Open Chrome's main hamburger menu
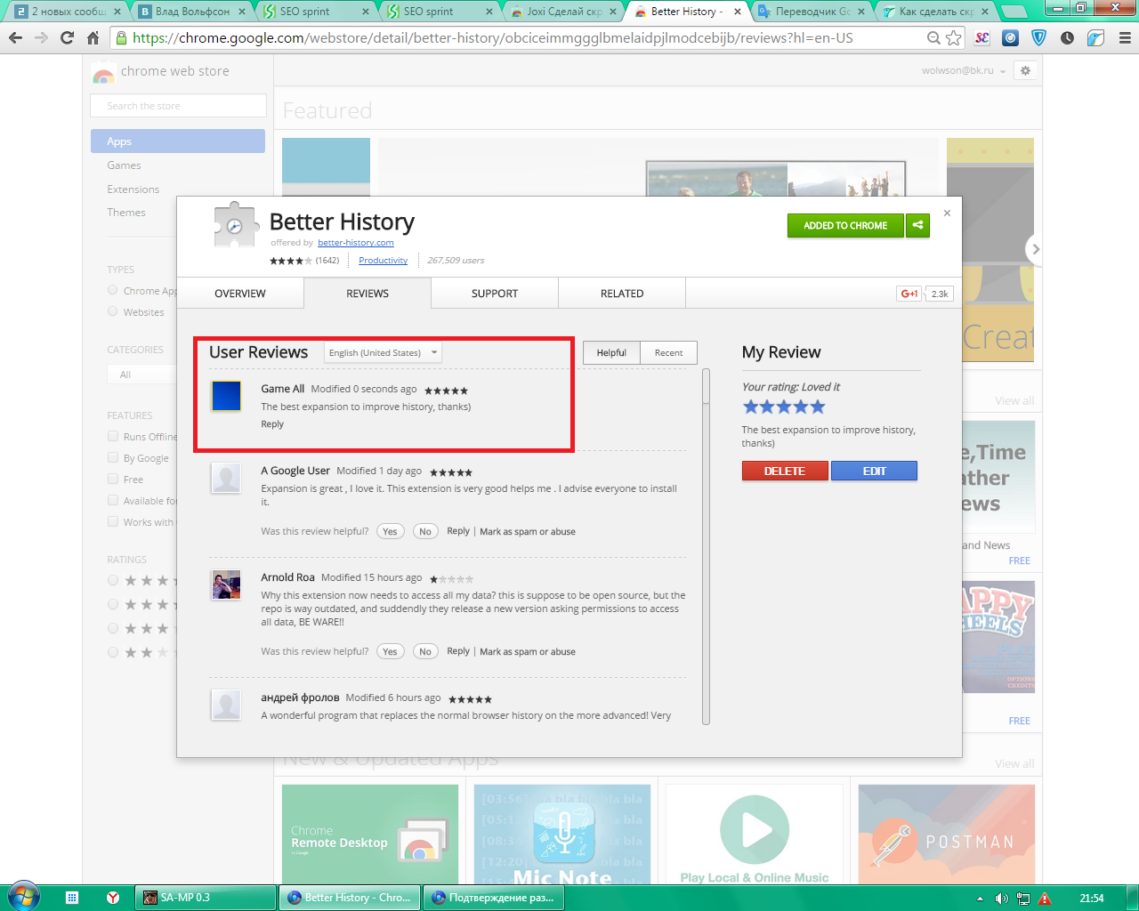This screenshot has height=911, width=1139. click(1124, 38)
